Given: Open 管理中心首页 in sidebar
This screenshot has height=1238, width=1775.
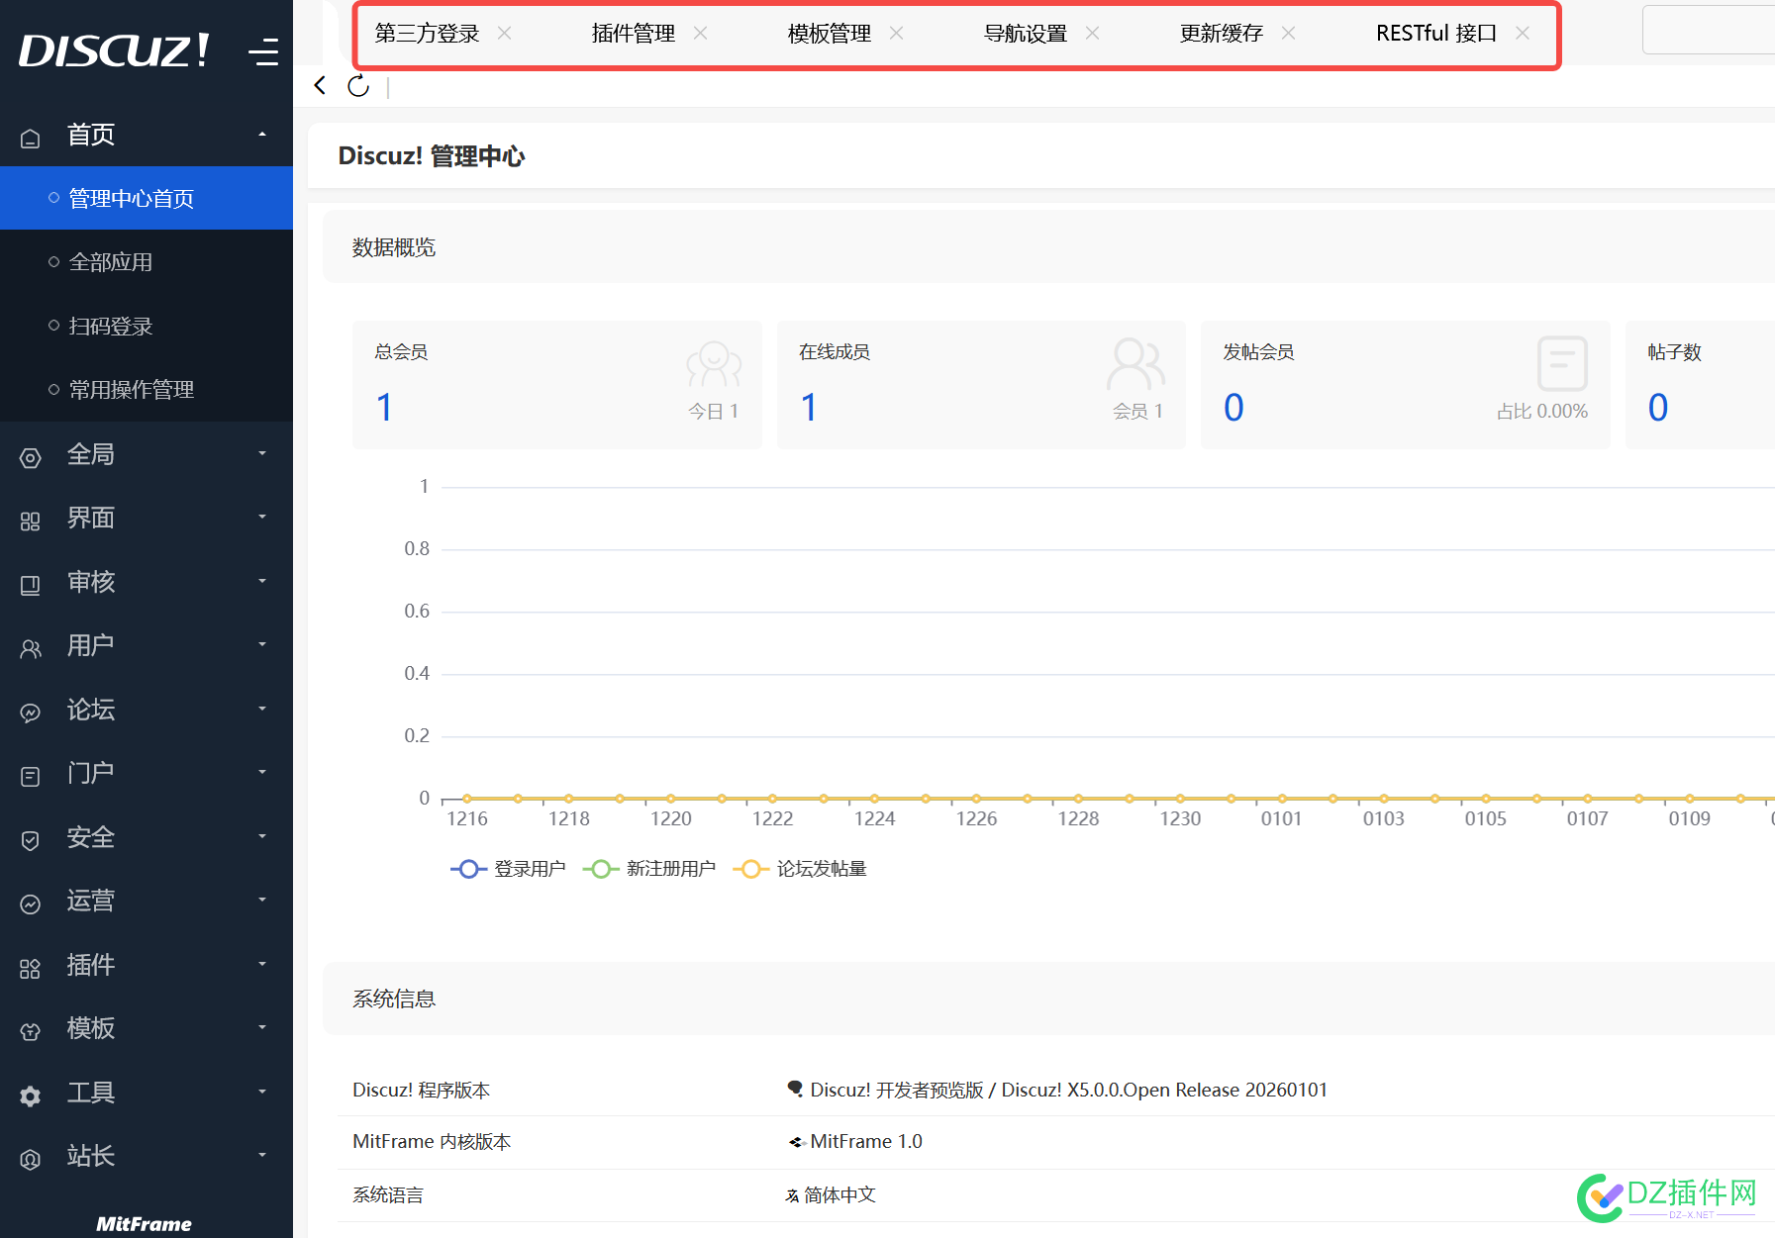Looking at the screenshot, I should (x=147, y=198).
